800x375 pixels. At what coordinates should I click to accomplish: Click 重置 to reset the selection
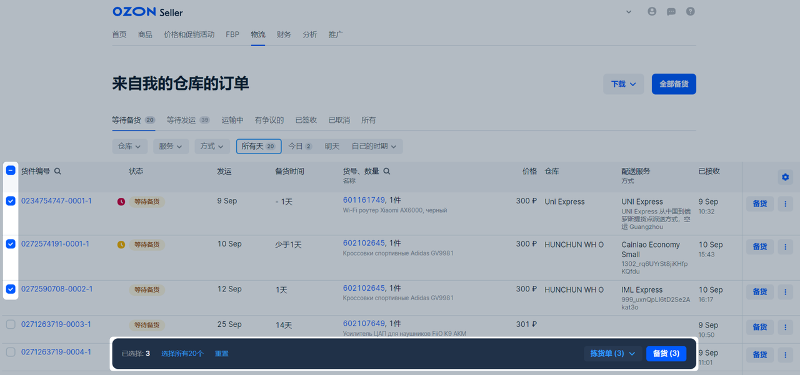tap(222, 353)
